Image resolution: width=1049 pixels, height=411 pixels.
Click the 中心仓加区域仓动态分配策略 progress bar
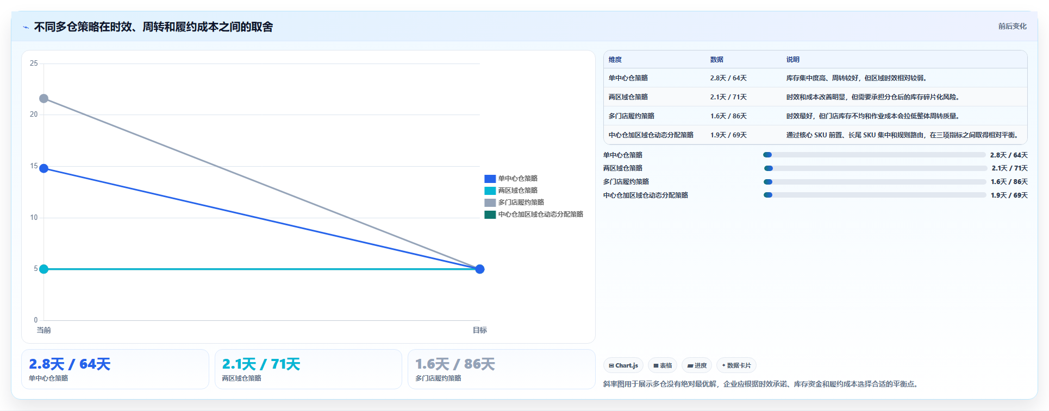875,195
